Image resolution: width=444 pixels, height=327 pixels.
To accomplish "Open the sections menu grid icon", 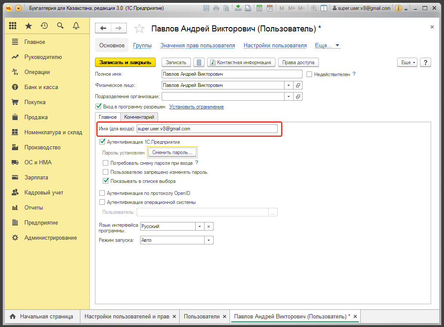I will click(12, 26).
